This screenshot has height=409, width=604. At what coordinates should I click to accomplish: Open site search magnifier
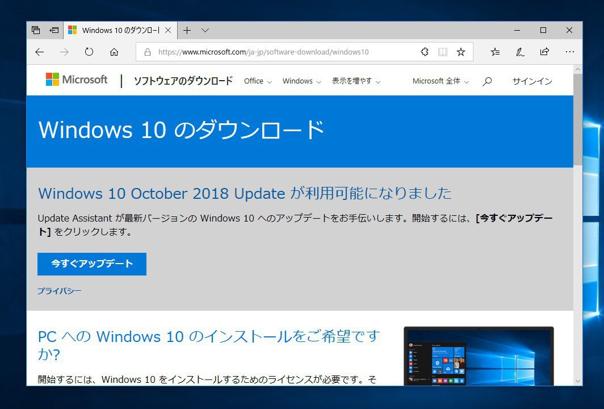click(487, 81)
